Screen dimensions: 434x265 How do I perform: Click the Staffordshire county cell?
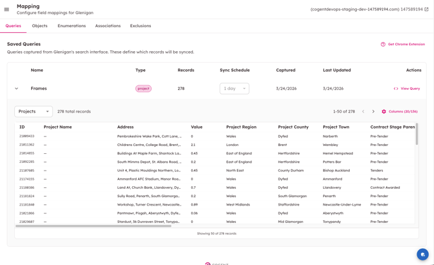pos(289,205)
